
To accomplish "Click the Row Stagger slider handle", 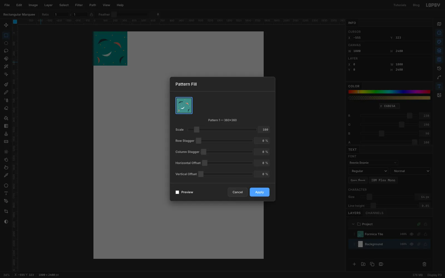I will pos(199,141).
